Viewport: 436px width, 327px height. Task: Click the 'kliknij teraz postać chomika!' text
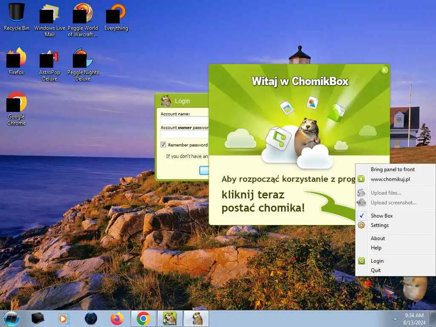263,201
